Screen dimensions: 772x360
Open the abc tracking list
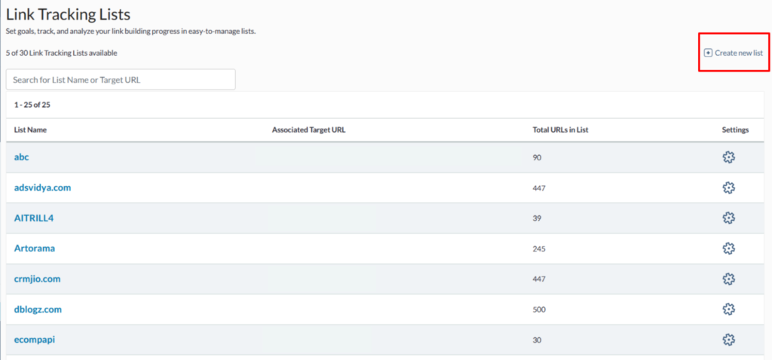coord(22,157)
